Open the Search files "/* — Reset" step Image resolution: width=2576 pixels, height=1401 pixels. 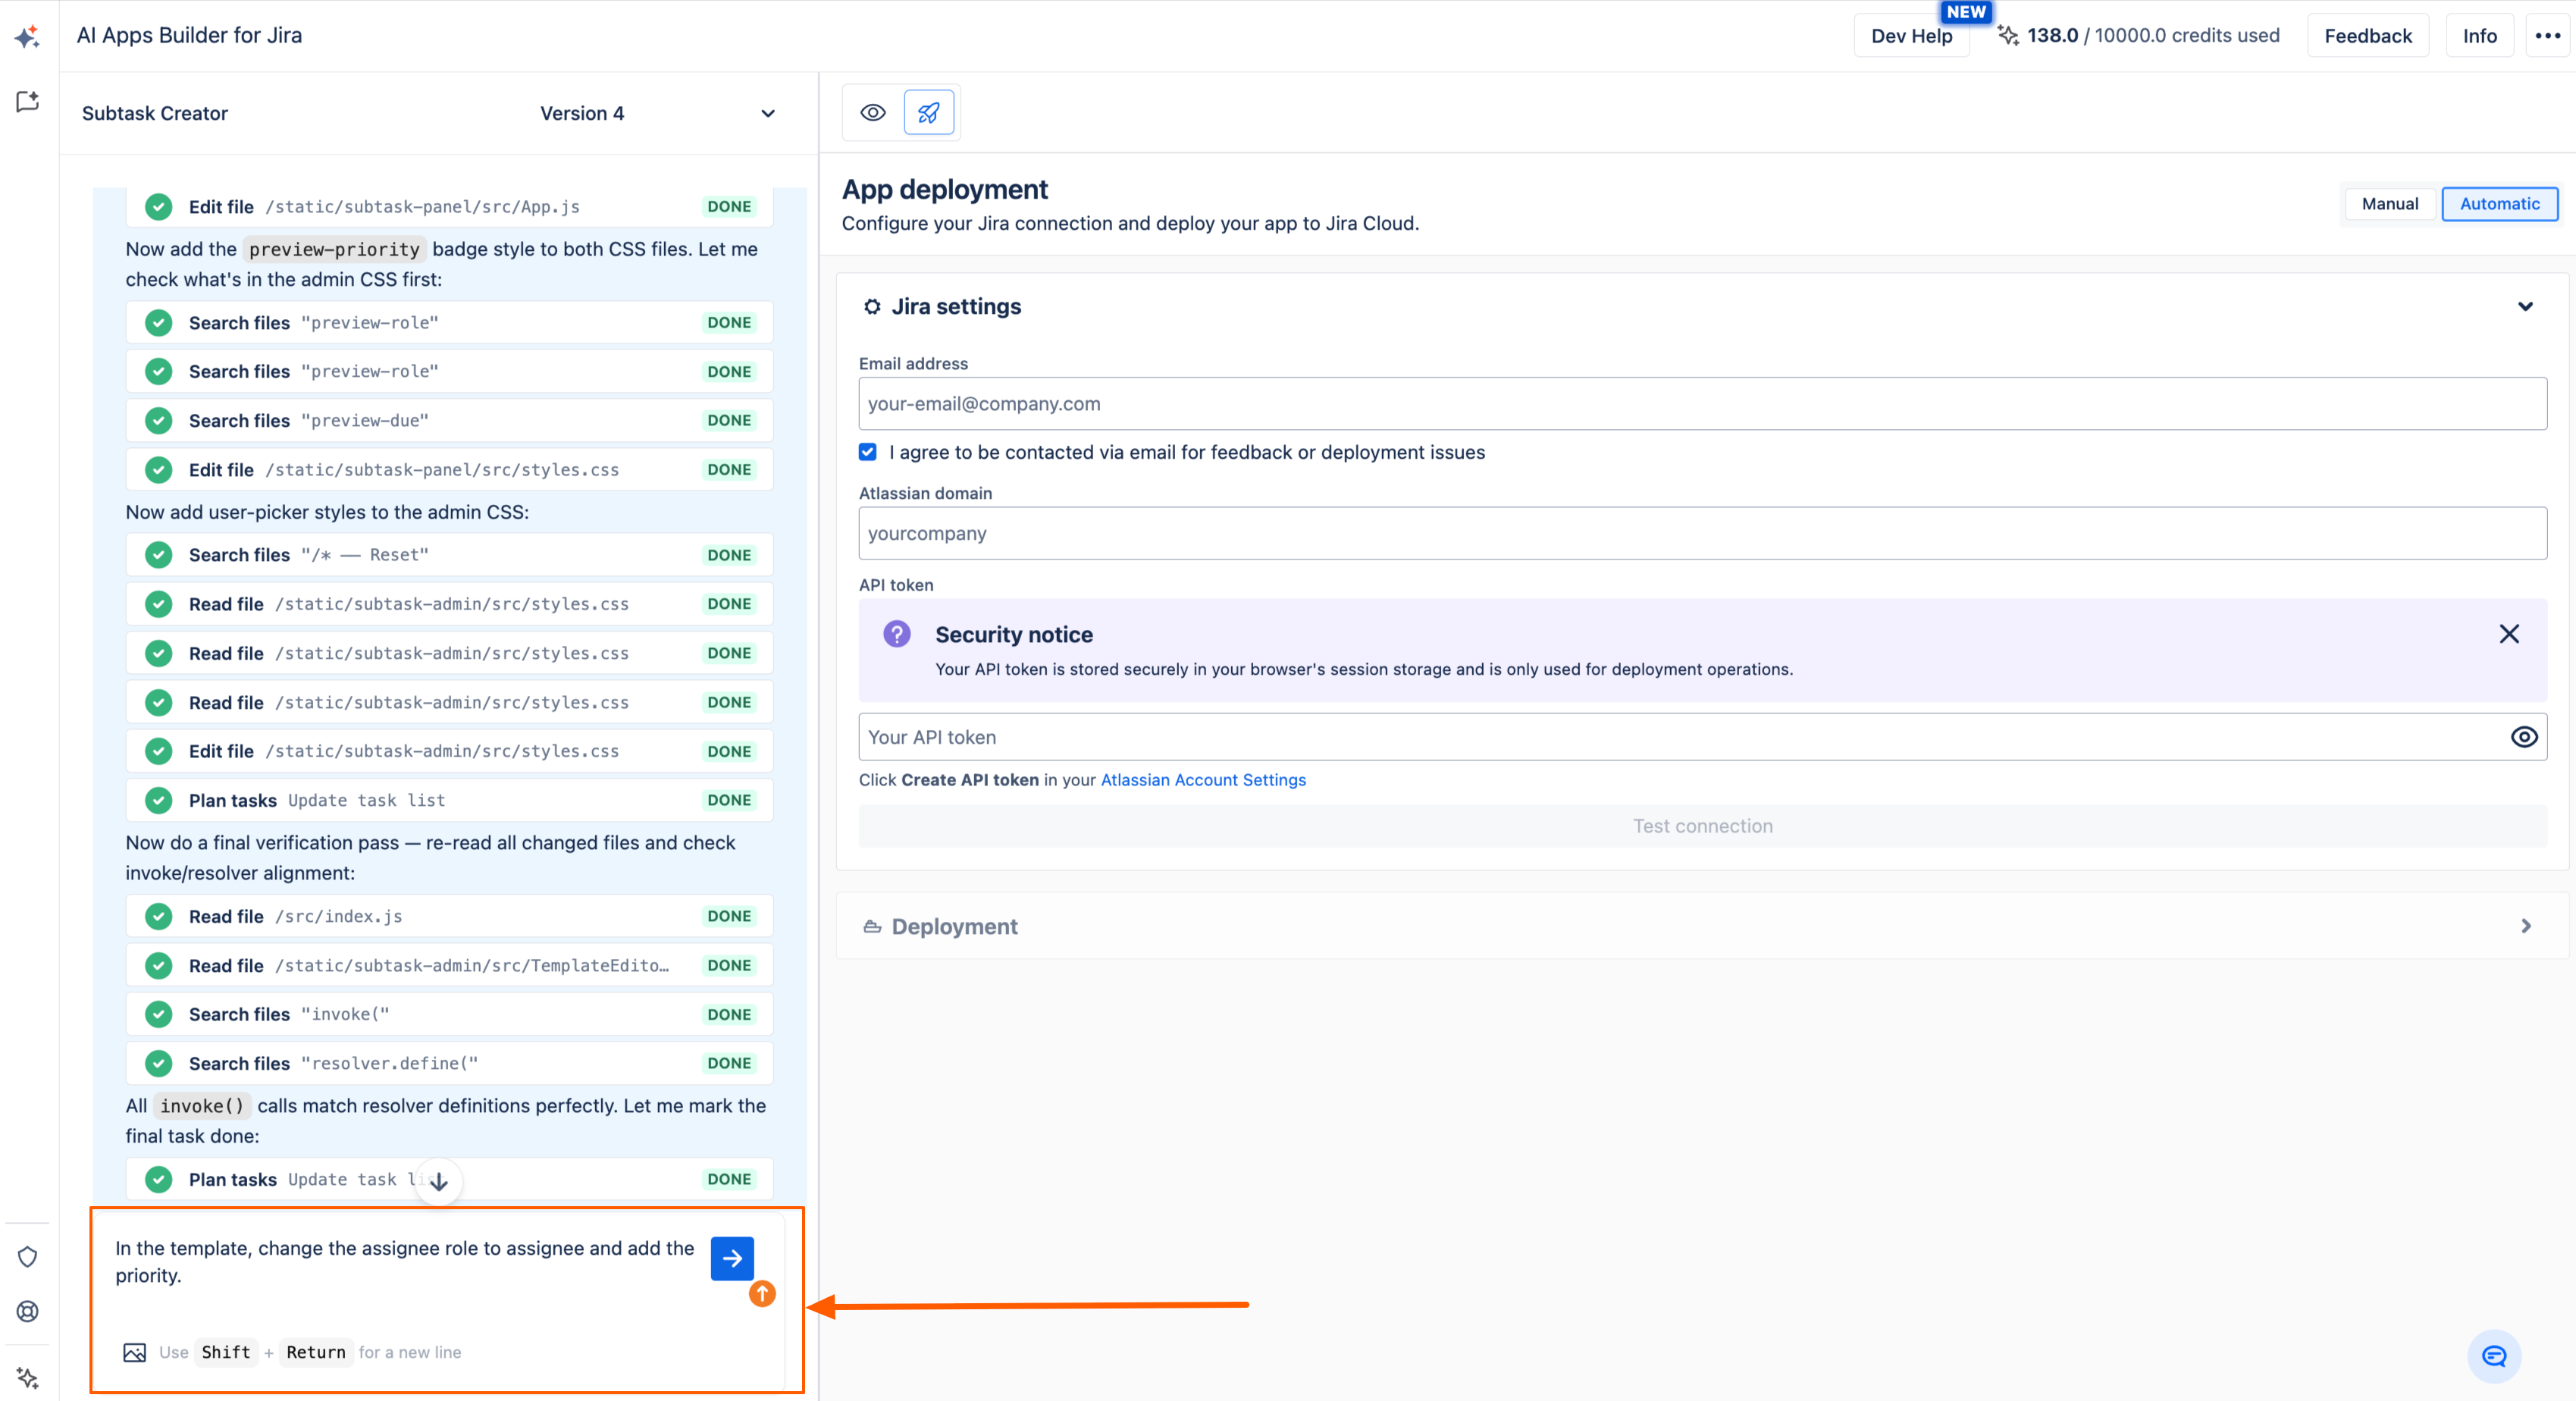click(x=450, y=555)
